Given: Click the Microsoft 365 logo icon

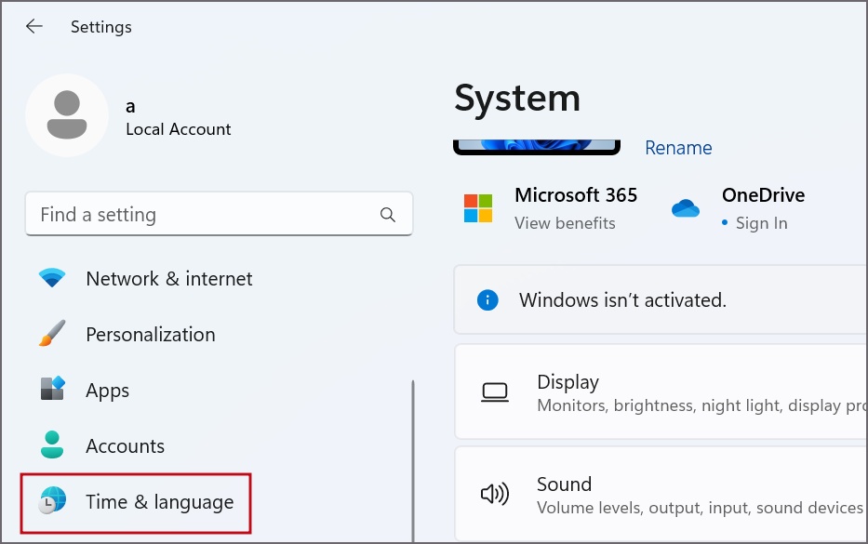Looking at the screenshot, I should [x=478, y=208].
